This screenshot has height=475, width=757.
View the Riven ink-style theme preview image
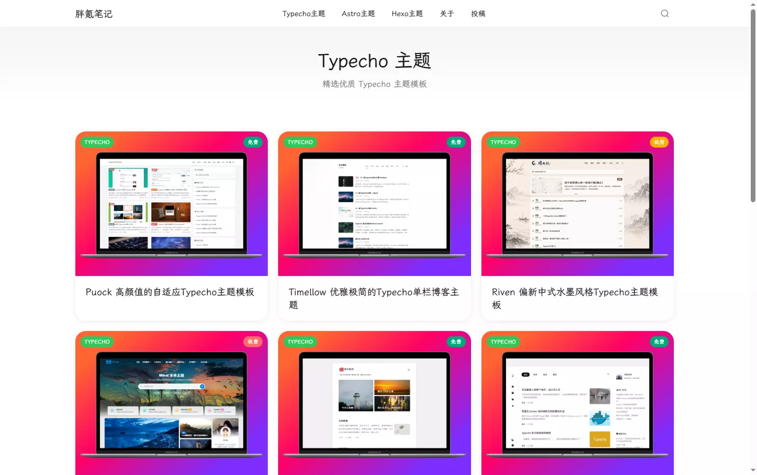click(578, 204)
